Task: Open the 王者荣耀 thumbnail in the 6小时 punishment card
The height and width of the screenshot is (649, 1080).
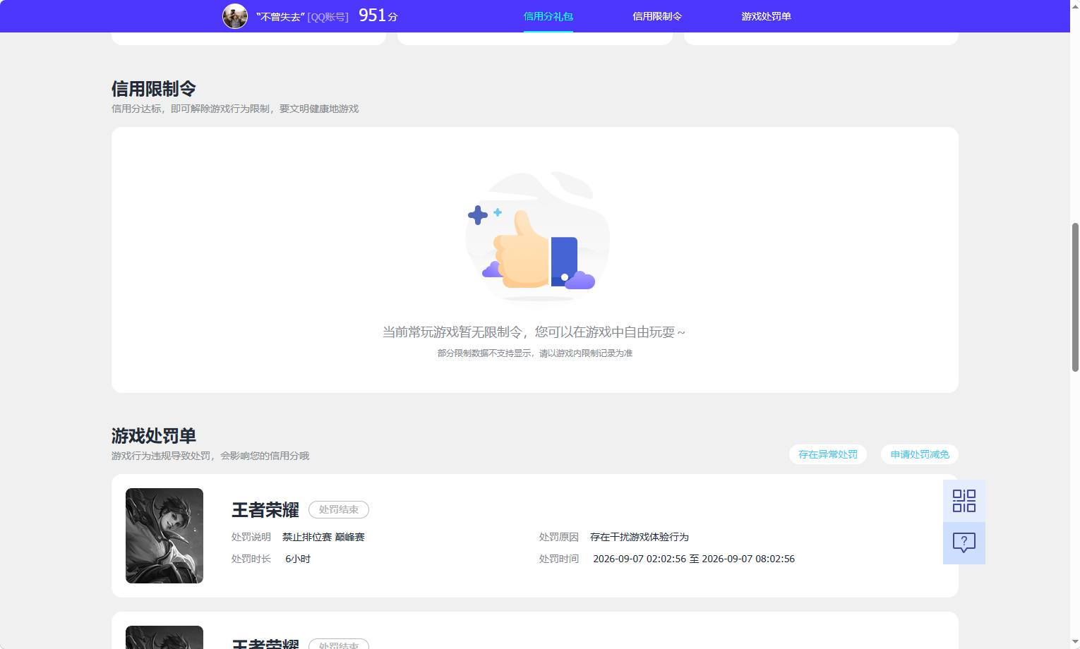Action: 164,535
